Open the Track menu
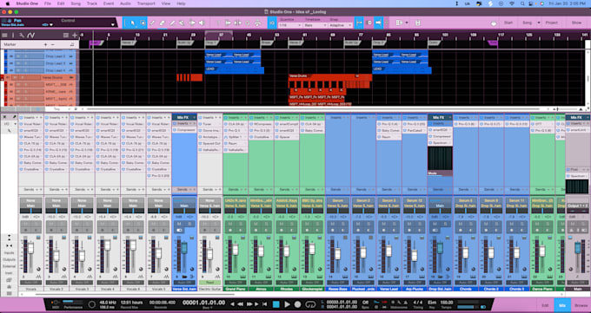 pyautogui.click(x=92, y=3)
